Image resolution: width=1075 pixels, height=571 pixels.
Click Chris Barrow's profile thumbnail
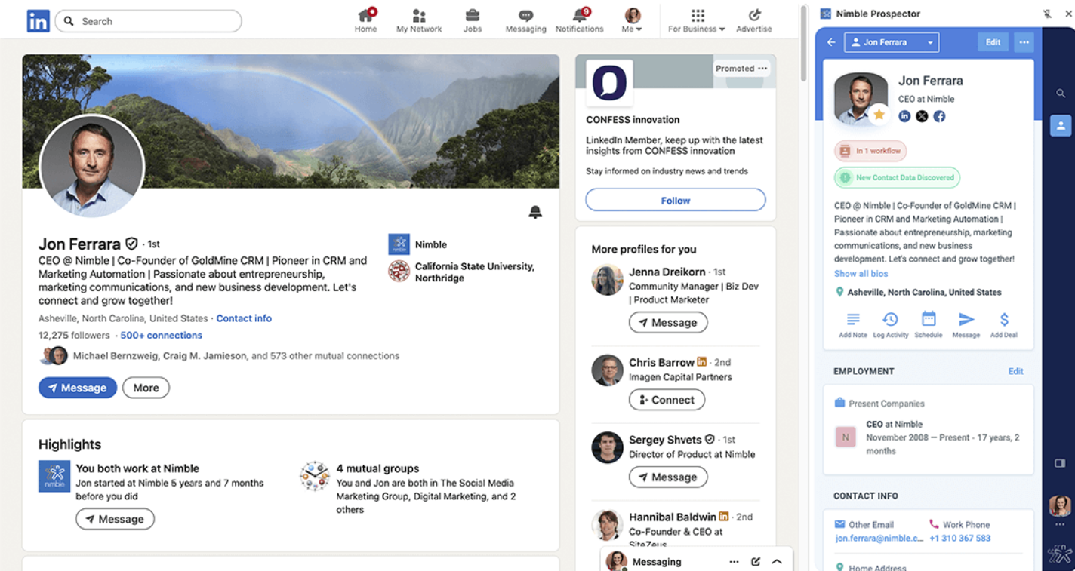click(x=607, y=370)
